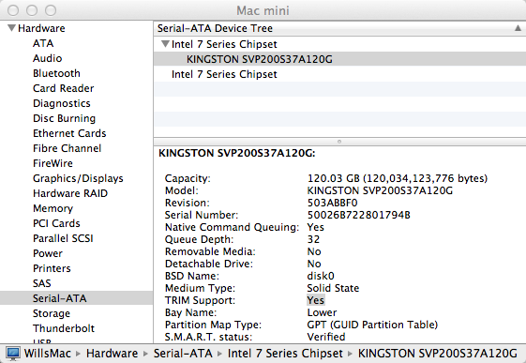The height and width of the screenshot is (363, 526).
Task: Select the second Intel 7 Series Chipset entry
Action: [x=224, y=74]
